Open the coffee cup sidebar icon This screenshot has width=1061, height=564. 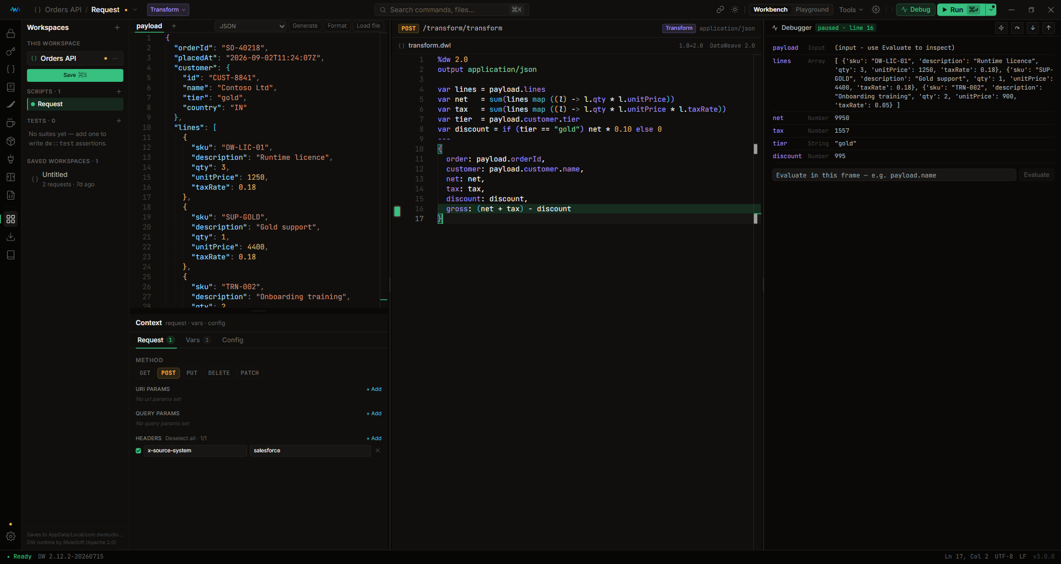coord(10,123)
